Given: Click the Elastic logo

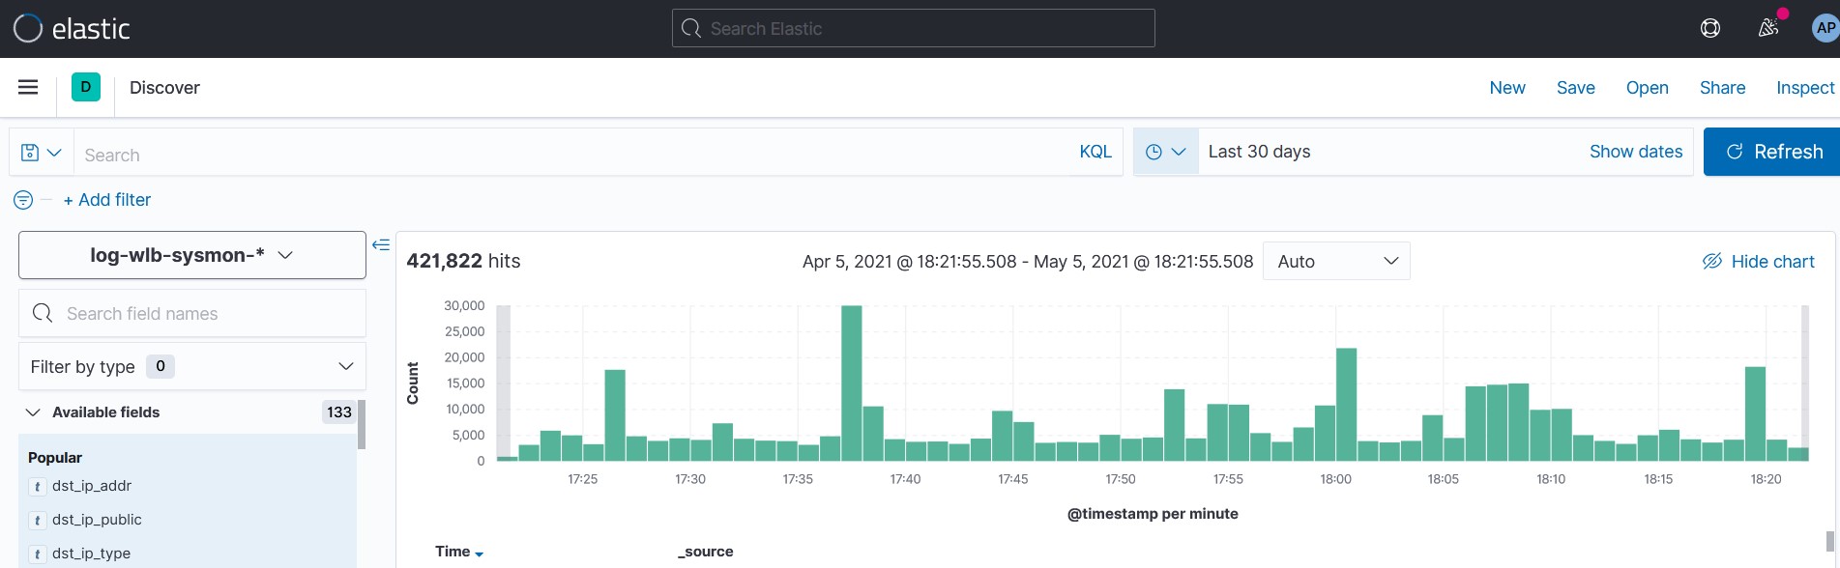Looking at the screenshot, I should pos(72,29).
